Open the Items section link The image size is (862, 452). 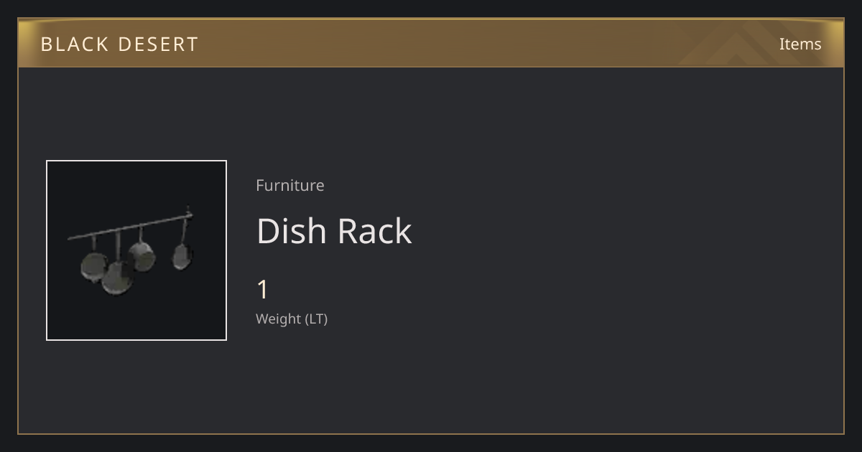click(x=800, y=44)
